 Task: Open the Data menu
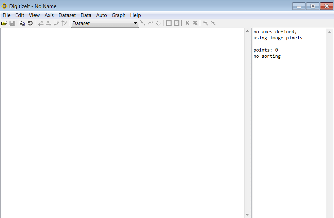coord(86,15)
